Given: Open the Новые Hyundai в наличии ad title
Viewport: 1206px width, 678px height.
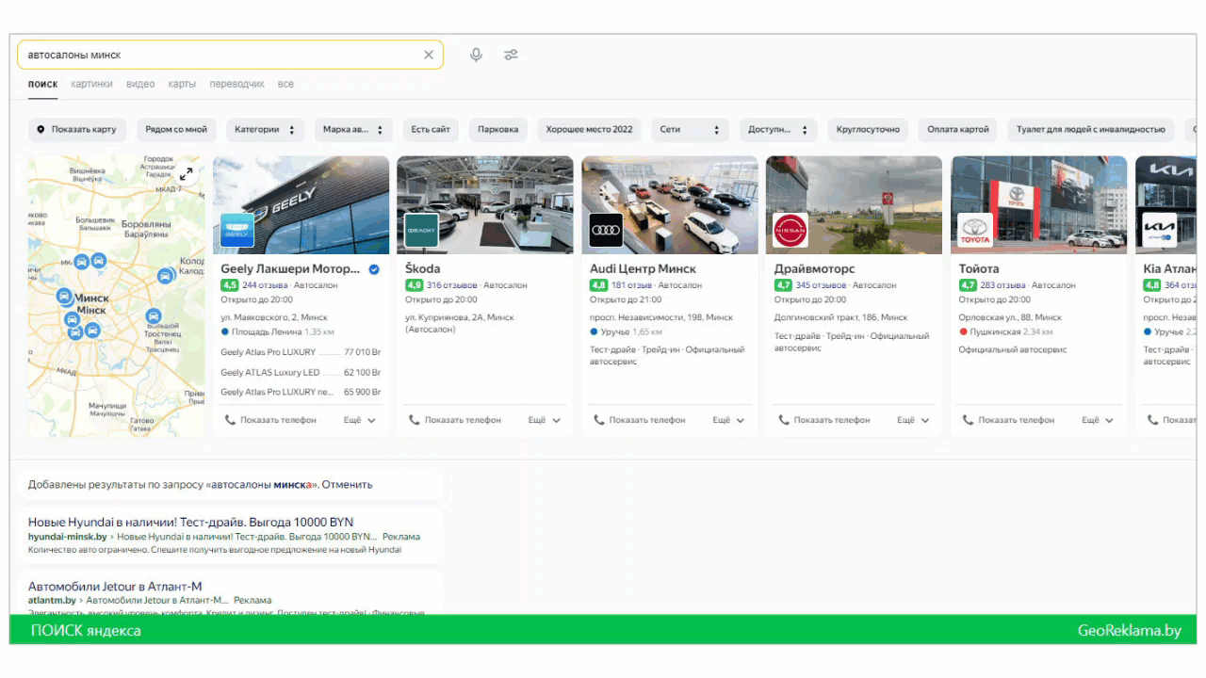Looking at the screenshot, I should 191,522.
